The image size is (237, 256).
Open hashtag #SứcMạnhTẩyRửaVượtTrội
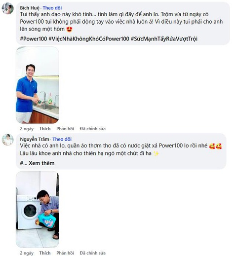164,39
